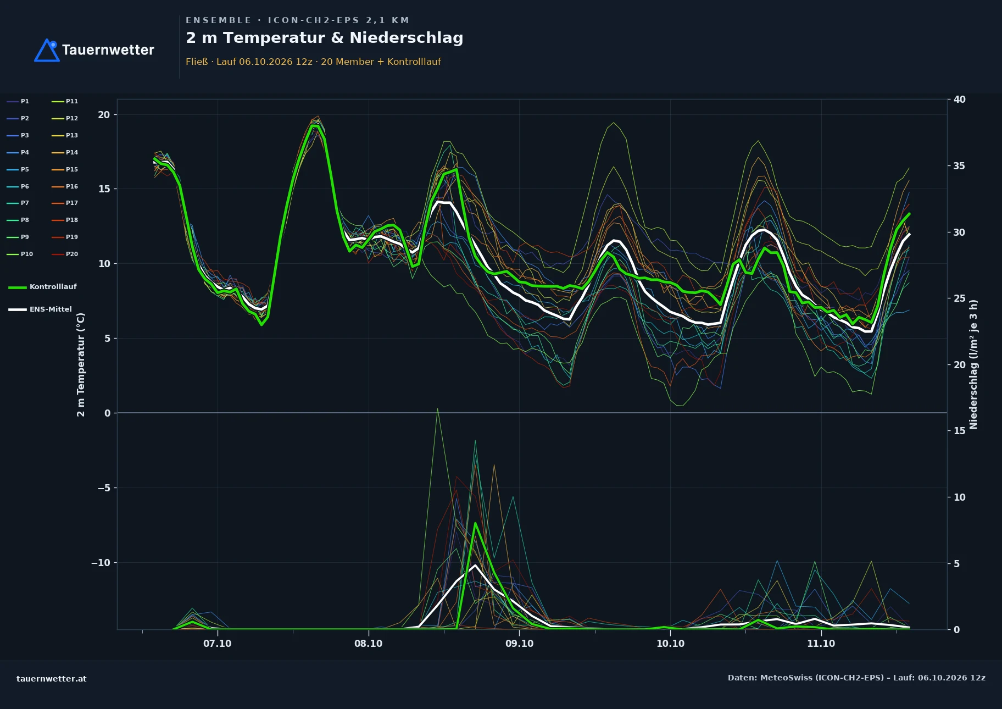This screenshot has height=709, width=1002.
Task: Select the P3 legend entry
Action: (18, 135)
